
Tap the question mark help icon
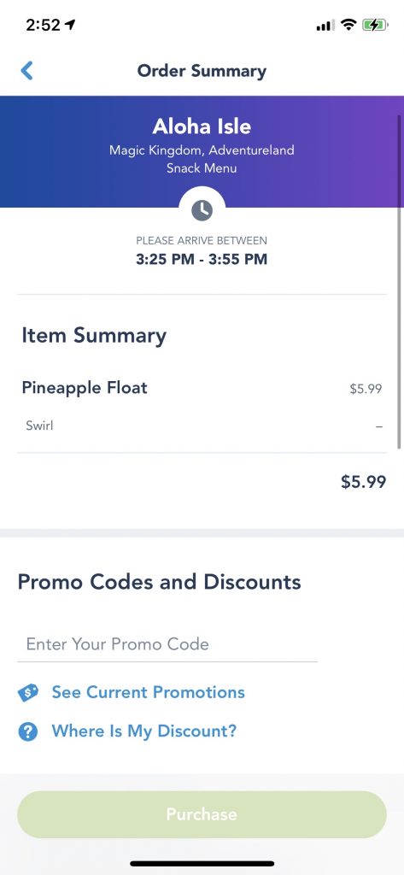[28, 731]
